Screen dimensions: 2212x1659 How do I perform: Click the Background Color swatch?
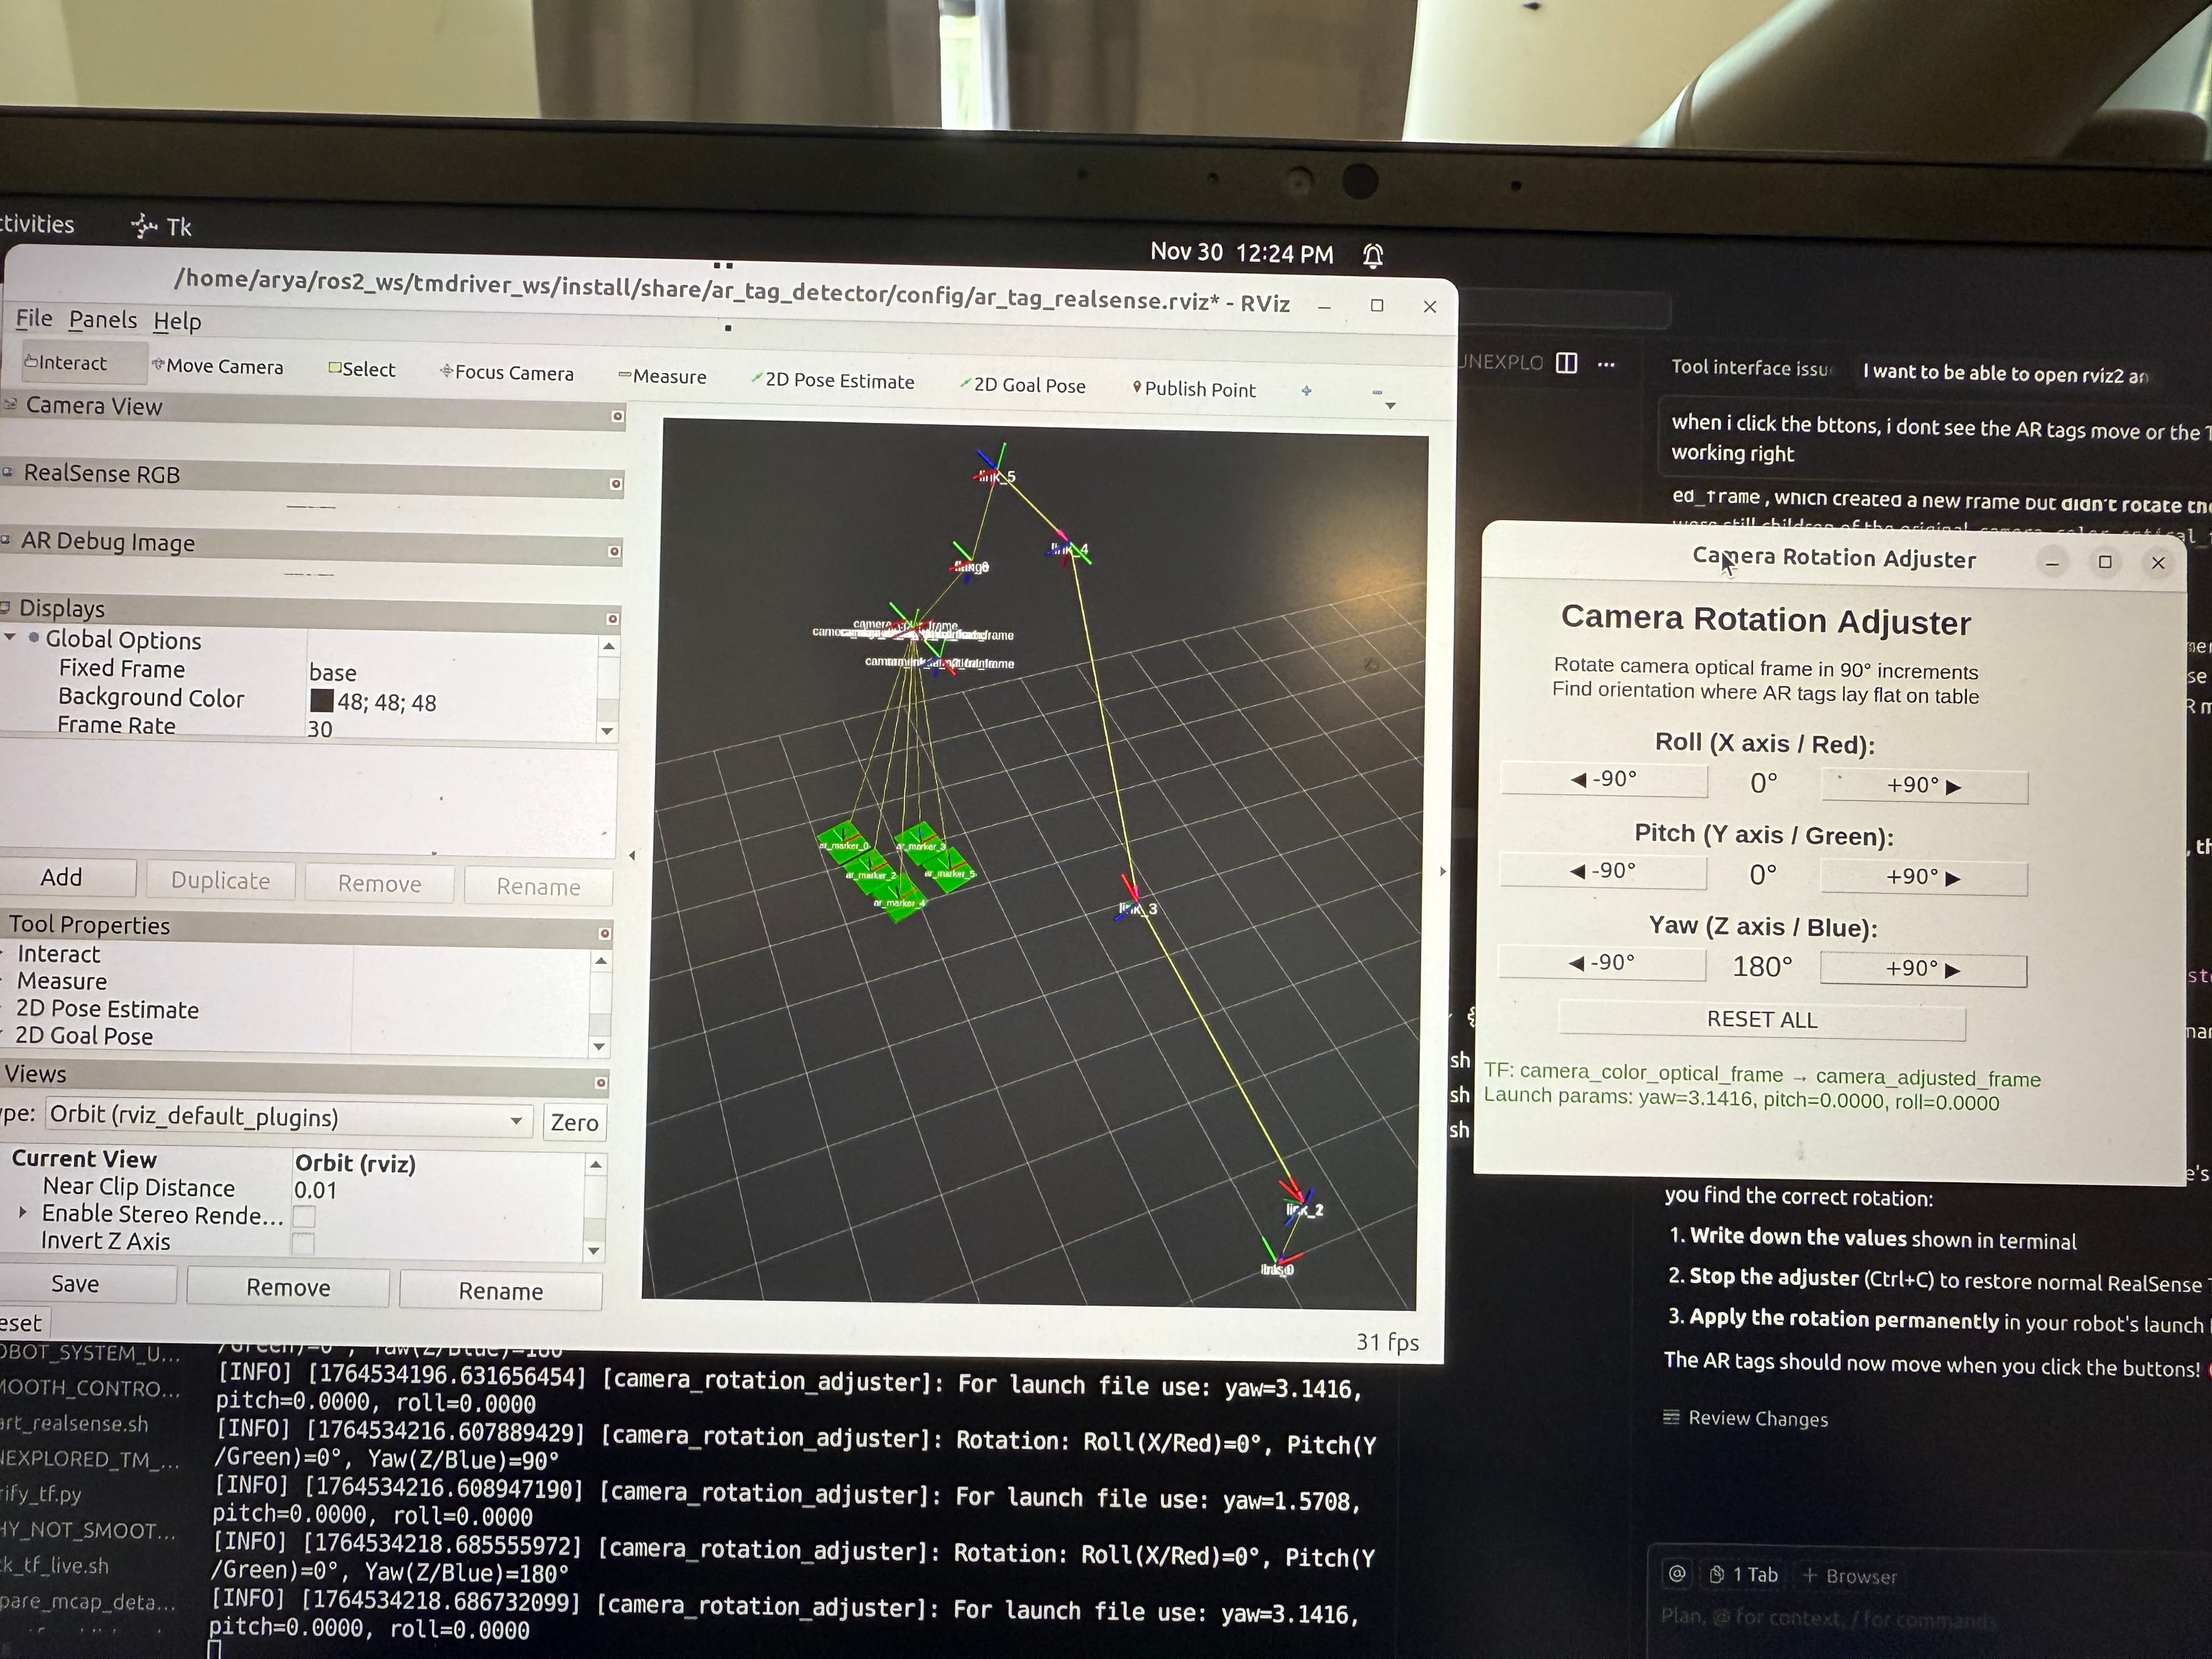[321, 701]
